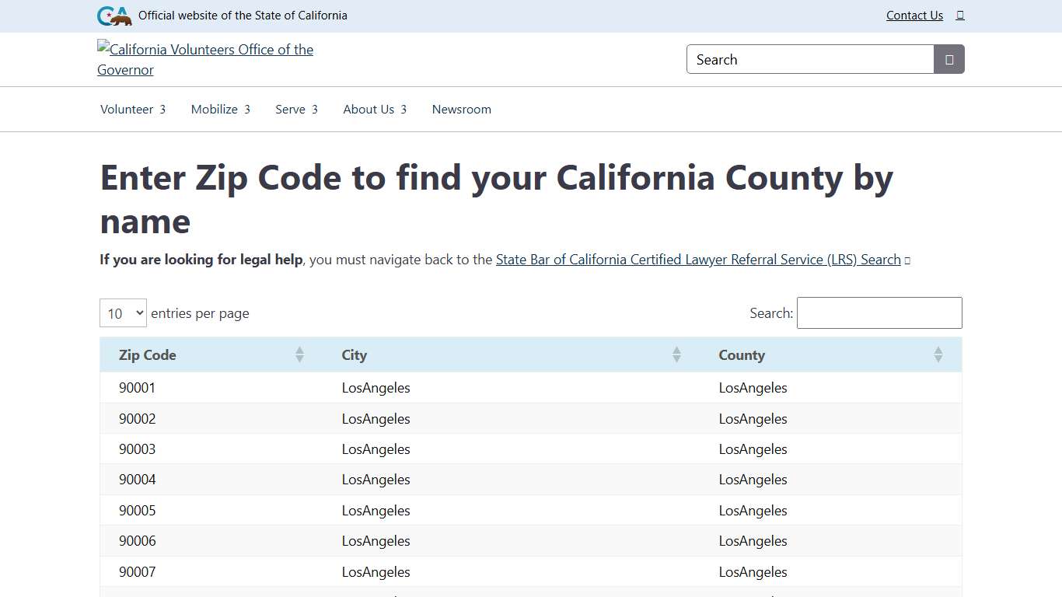The width and height of the screenshot is (1062, 597).
Task: Click the search magnifier button
Action: point(948,59)
